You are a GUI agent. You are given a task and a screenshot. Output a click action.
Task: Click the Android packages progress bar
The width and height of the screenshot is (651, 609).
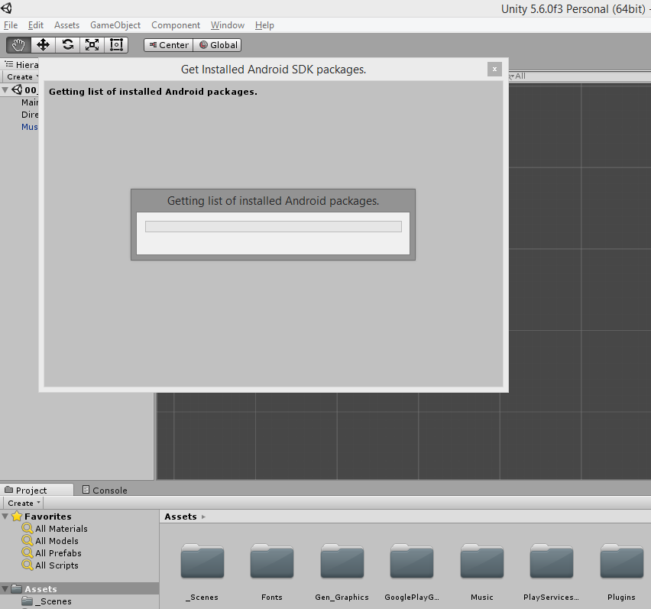point(274,227)
